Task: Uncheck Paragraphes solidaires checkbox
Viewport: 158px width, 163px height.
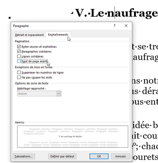Action: pyautogui.click(x=19, y=51)
